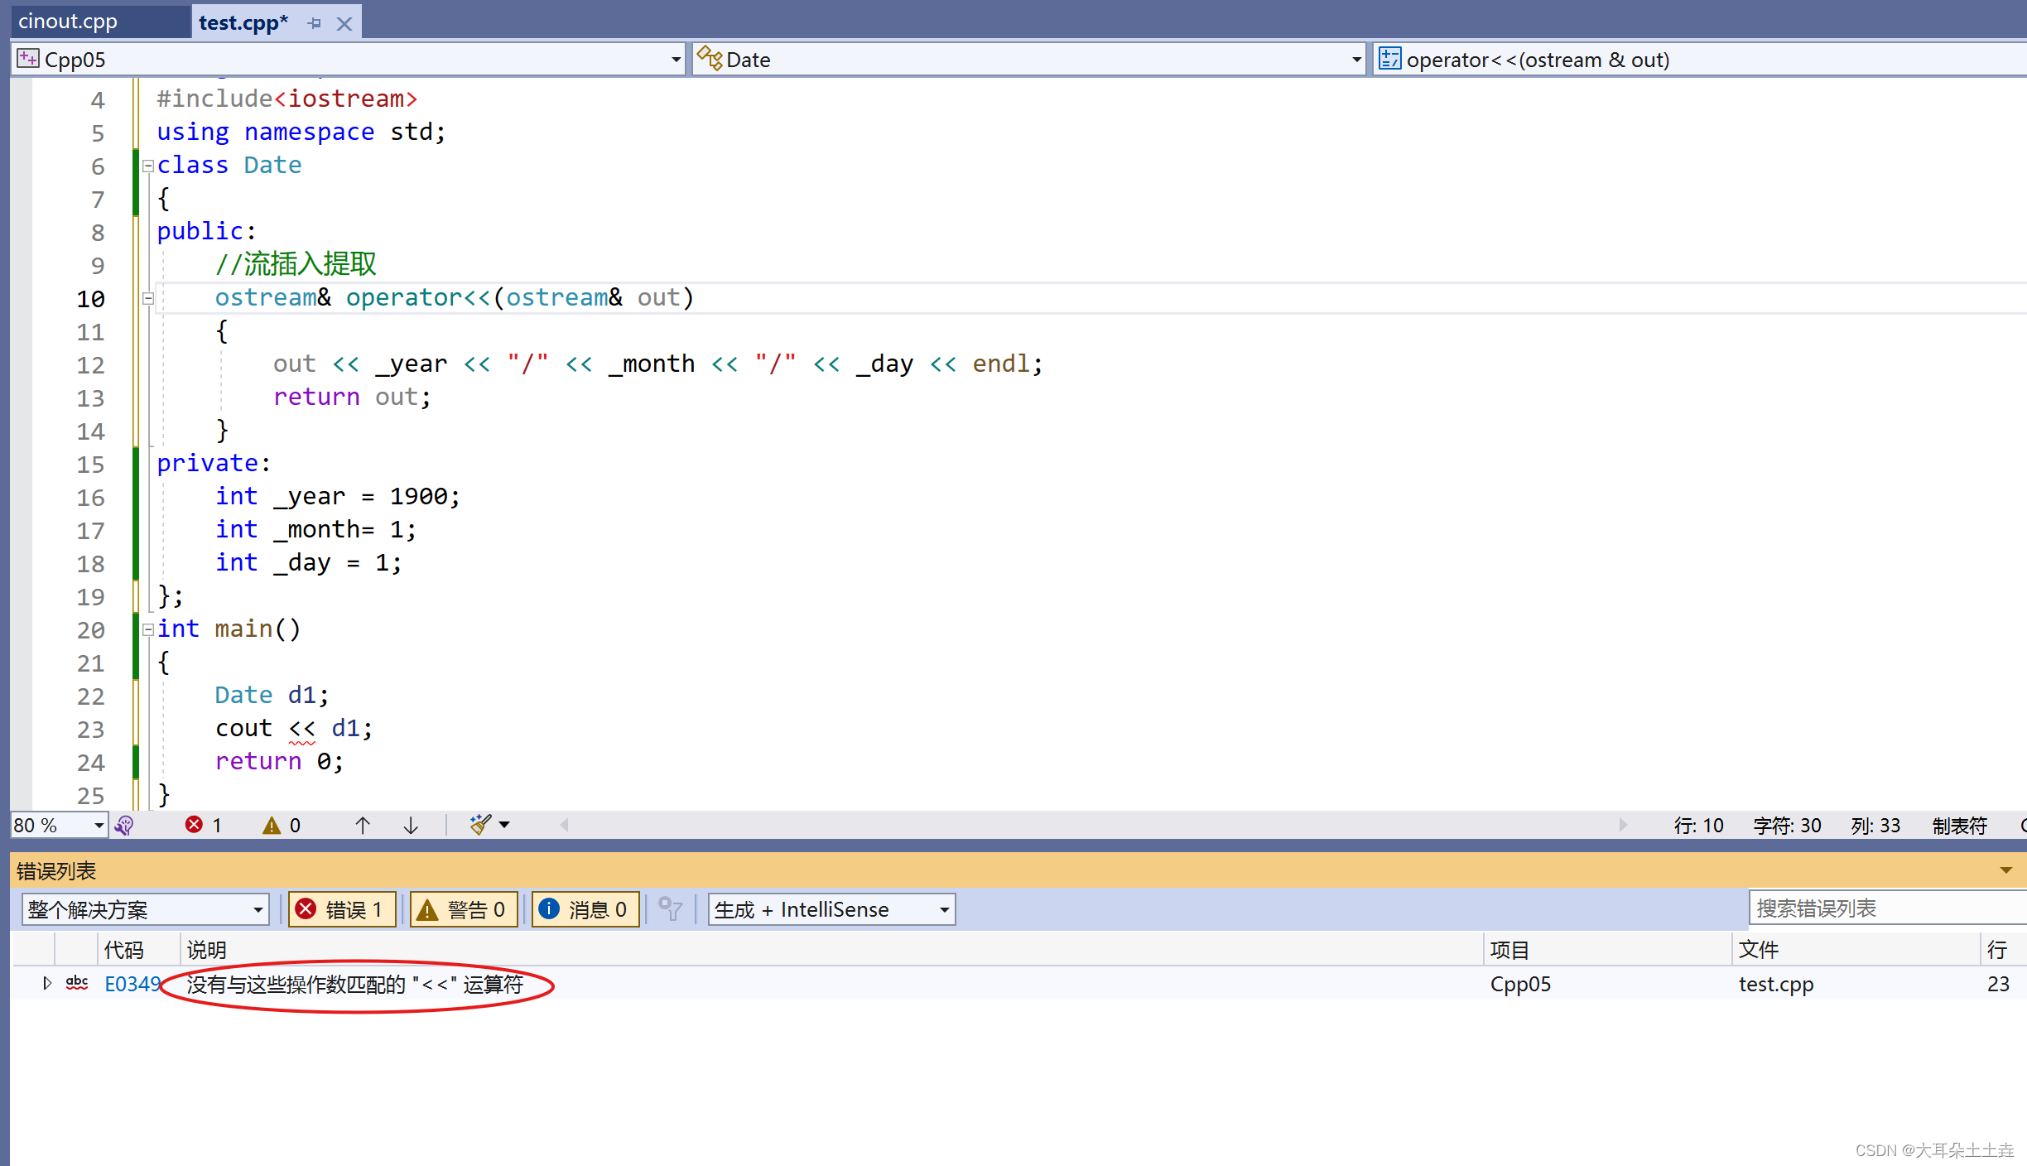Image resolution: width=2027 pixels, height=1166 pixels.
Task: Toggle the 错误 1 errors filter
Action: click(x=342, y=909)
